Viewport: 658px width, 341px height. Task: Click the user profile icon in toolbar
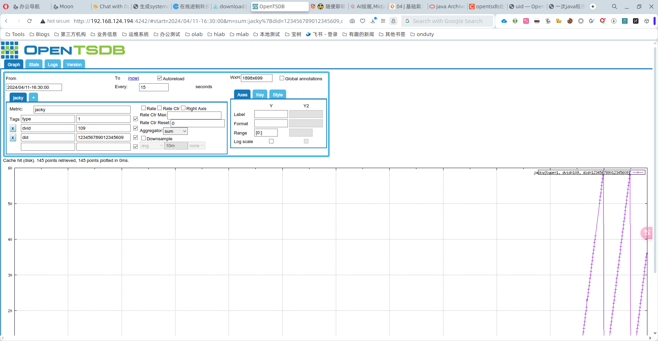click(393, 21)
